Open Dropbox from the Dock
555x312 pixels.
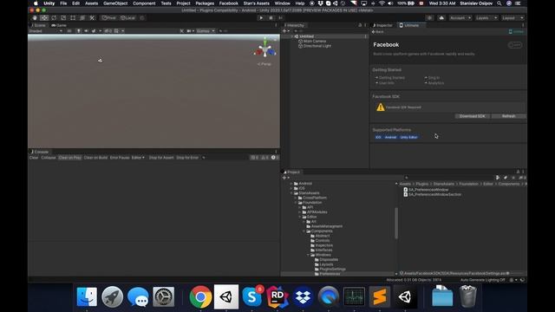point(303,296)
